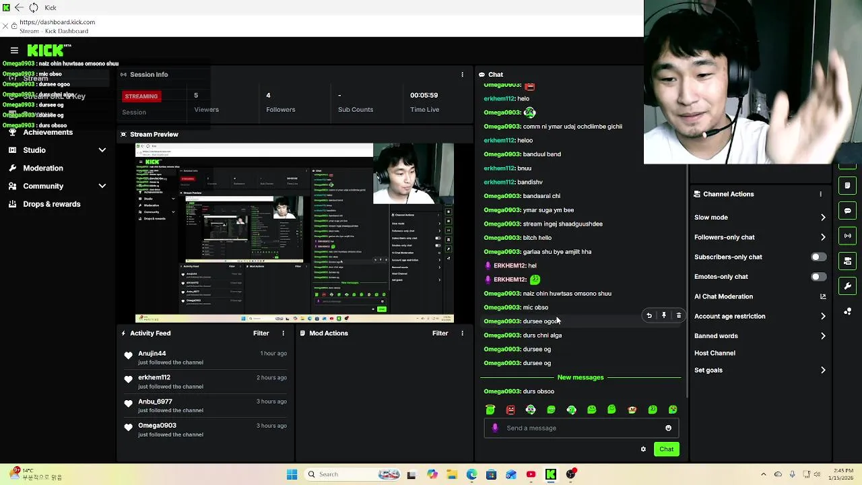Click the chat bubble icon in right sidebar
This screenshot has height=485, width=862.
coord(848,211)
